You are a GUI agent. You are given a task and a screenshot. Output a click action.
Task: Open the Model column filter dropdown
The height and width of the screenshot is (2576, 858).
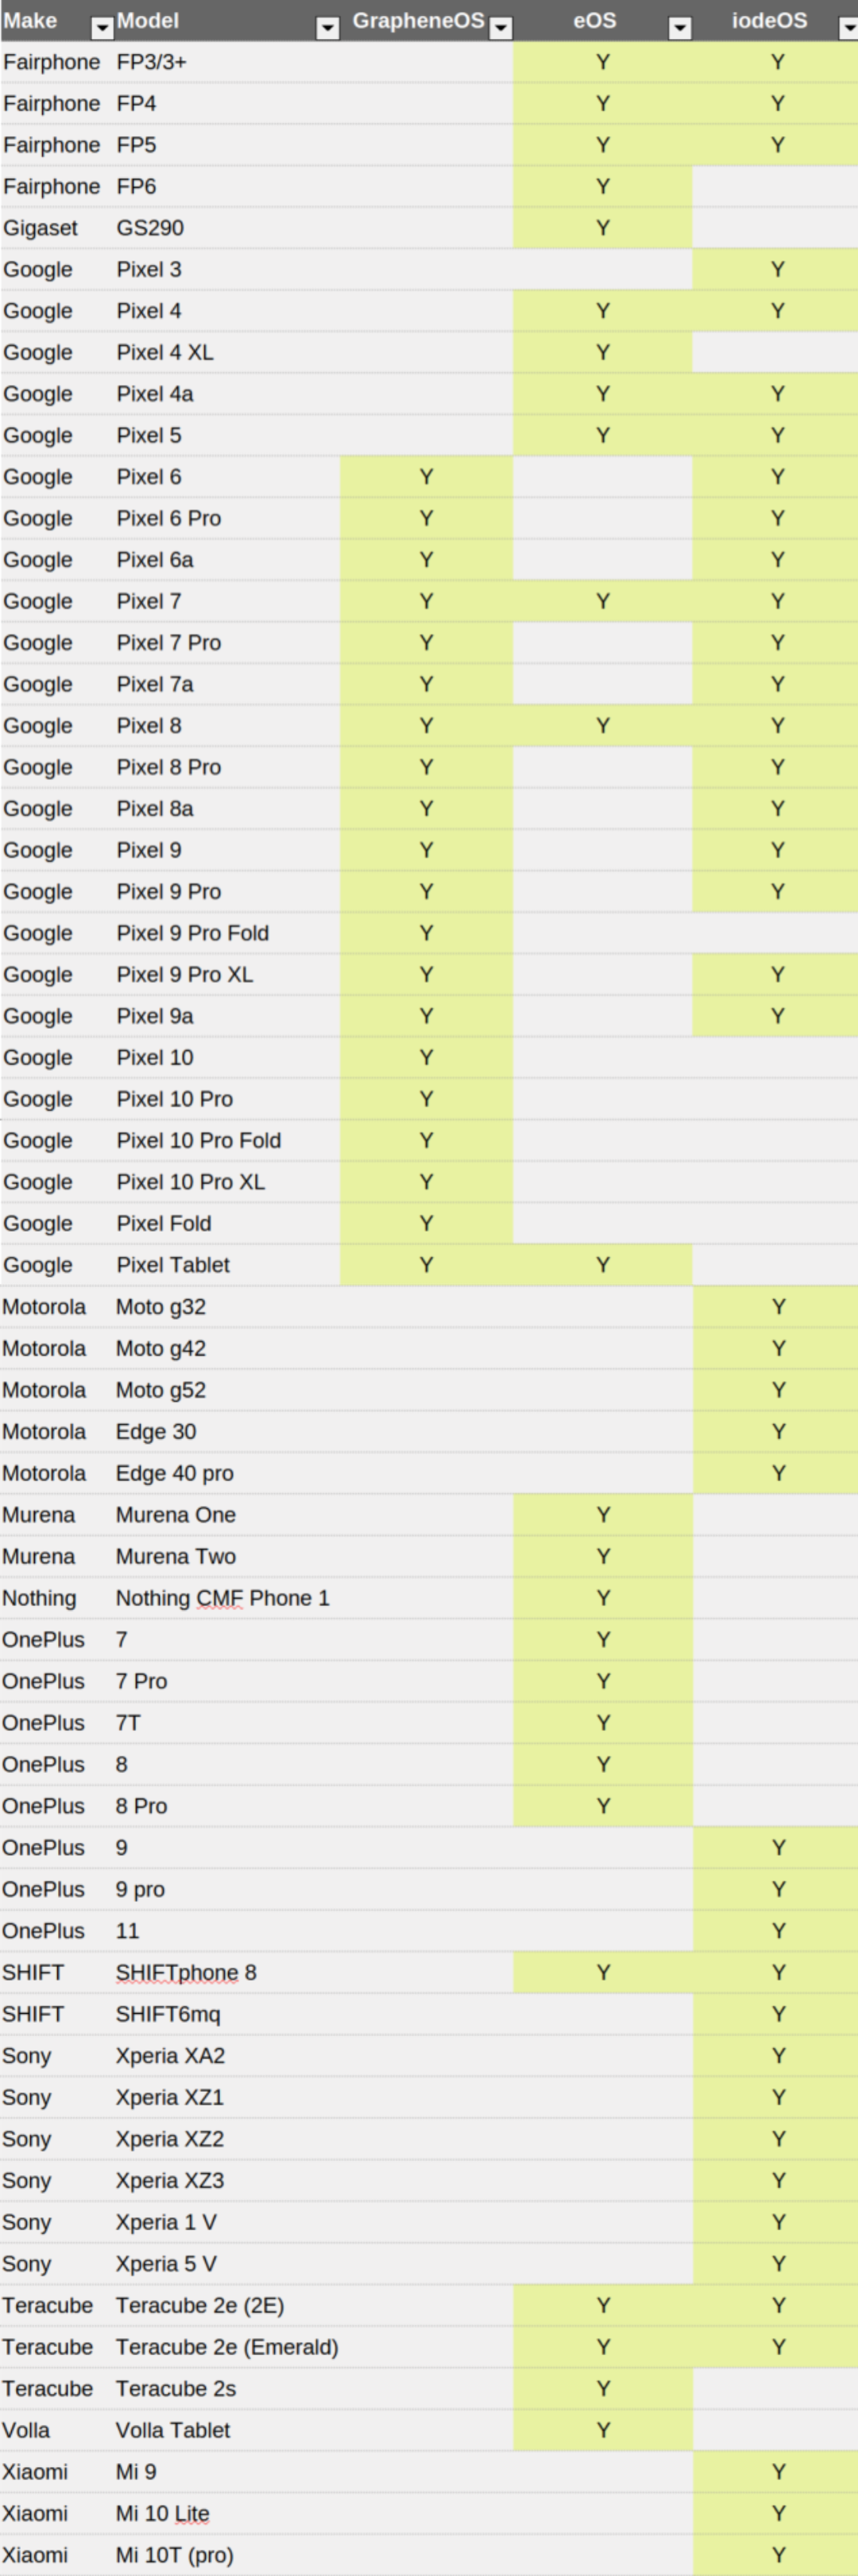pyautogui.click(x=327, y=28)
